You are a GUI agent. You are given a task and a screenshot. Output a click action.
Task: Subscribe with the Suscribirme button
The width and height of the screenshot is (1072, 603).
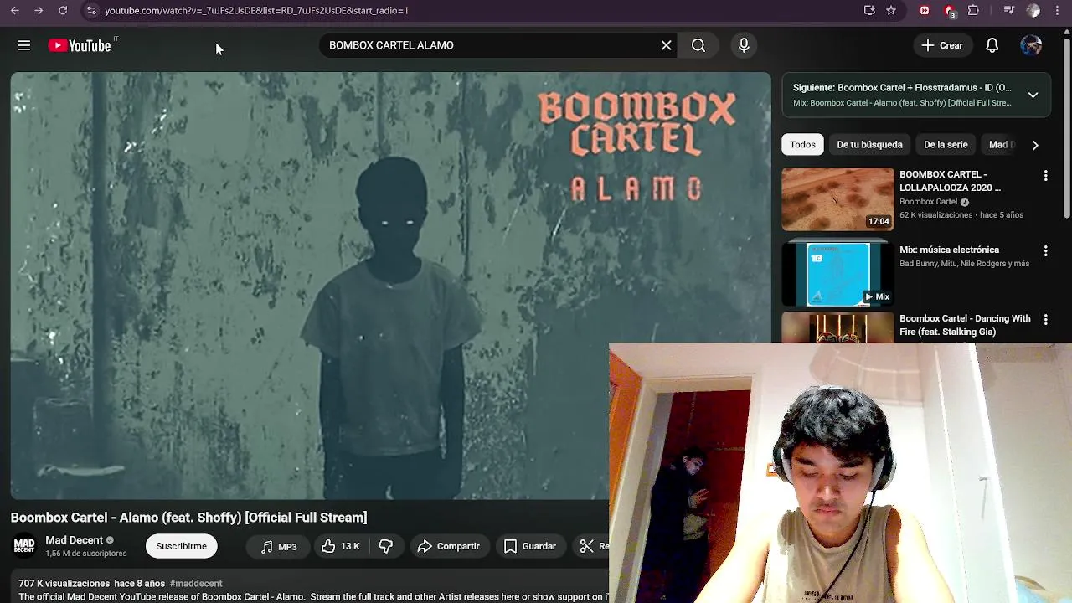pyautogui.click(x=181, y=546)
